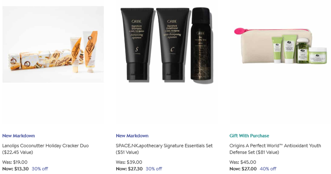The height and width of the screenshot is (174, 331).
Task: Click the Now: $13.30 price
Action: point(15,169)
